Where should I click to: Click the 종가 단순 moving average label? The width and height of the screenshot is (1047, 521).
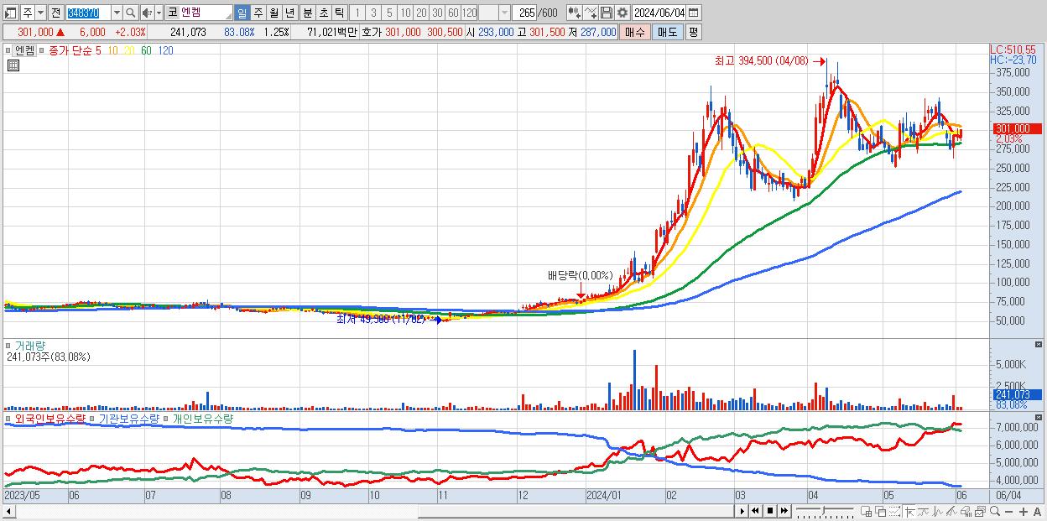70,50
